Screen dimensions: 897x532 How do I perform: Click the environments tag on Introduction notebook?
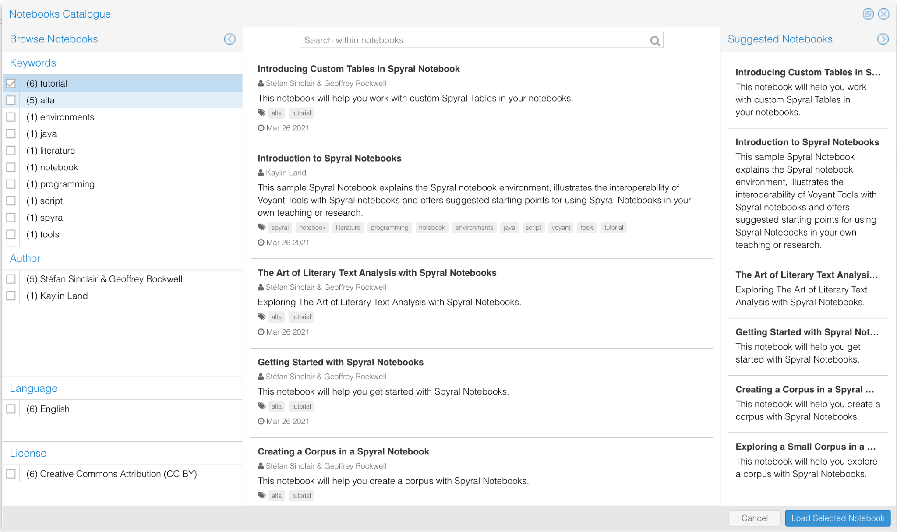(474, 228)
